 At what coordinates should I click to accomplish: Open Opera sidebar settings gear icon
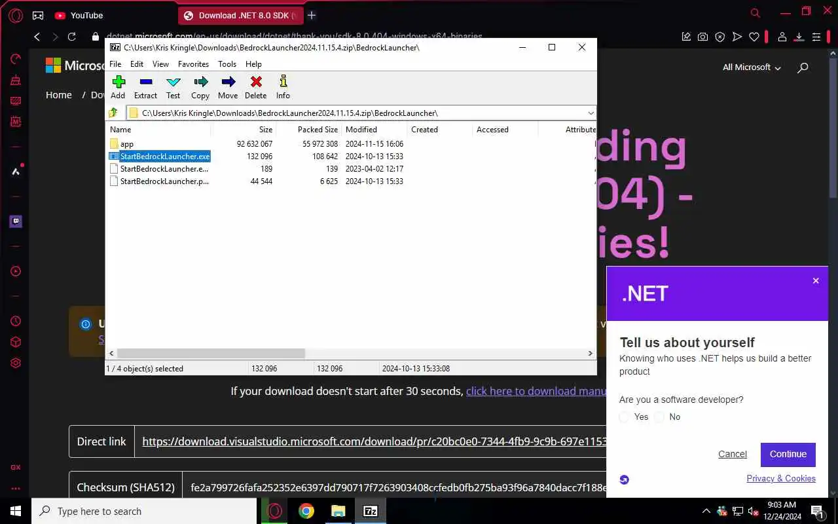16,363
